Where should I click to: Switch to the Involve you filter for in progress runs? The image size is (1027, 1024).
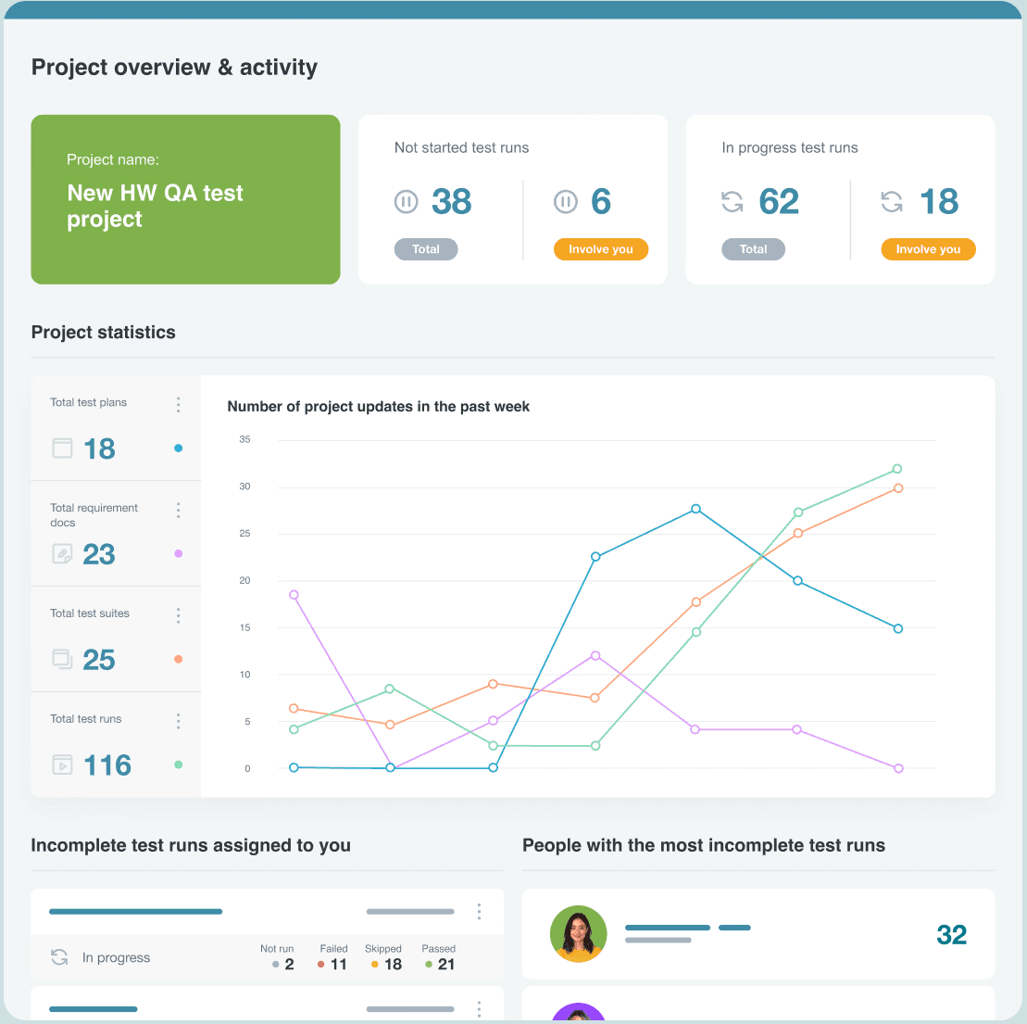pos(928,248)
